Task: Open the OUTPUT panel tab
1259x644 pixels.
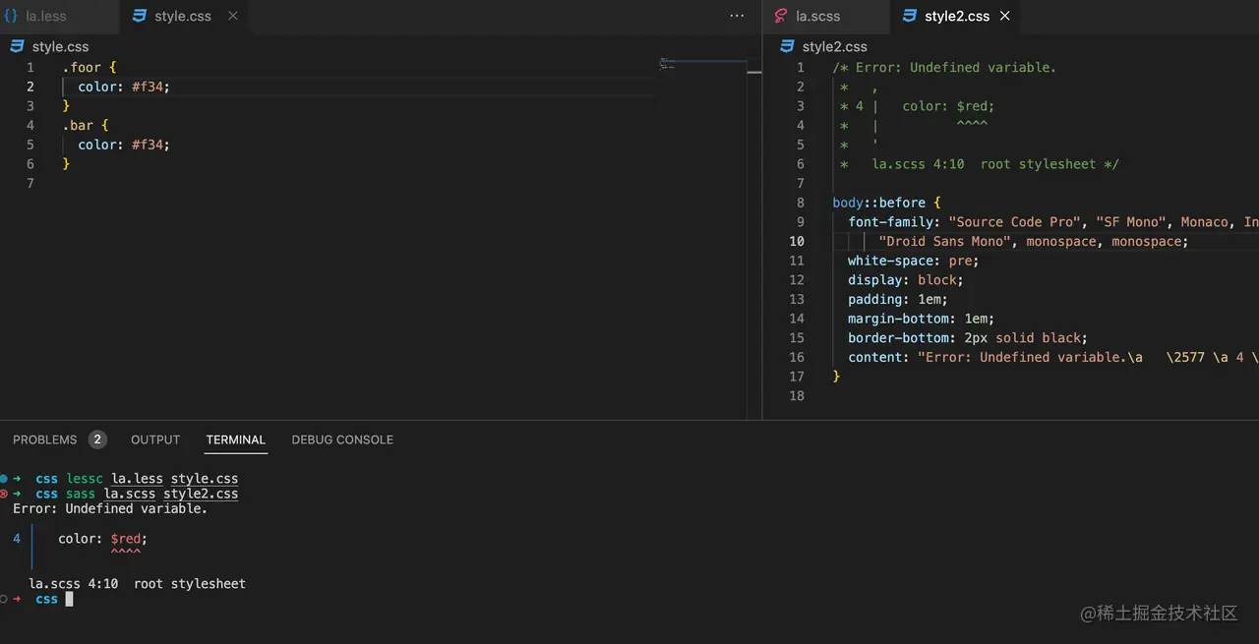Action: click(155, 439)
